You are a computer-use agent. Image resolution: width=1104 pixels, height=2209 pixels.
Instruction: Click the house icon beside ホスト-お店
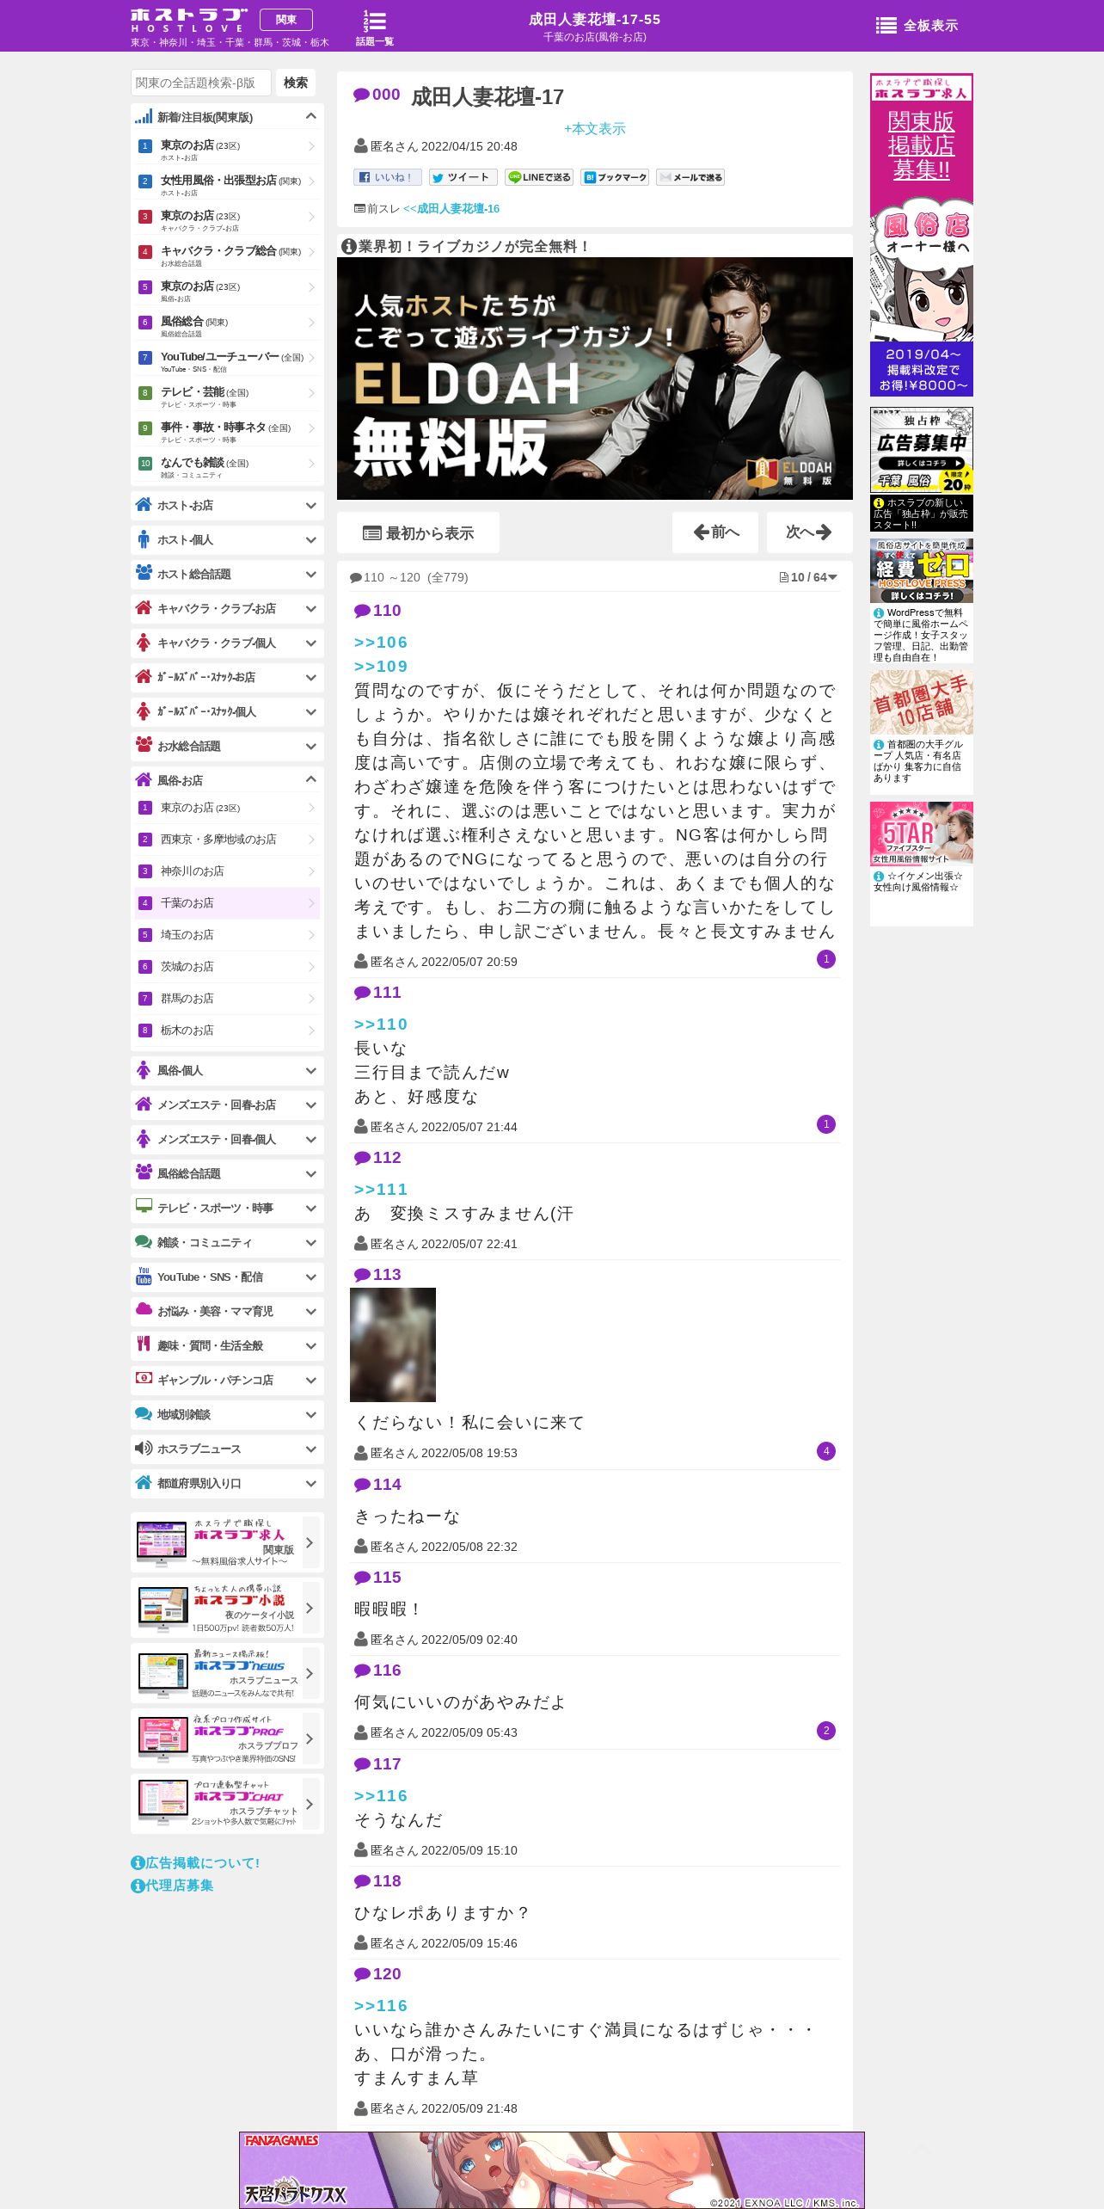[144, 505]
